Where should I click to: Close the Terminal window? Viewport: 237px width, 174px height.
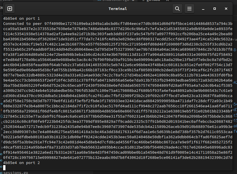coord(226,9)
